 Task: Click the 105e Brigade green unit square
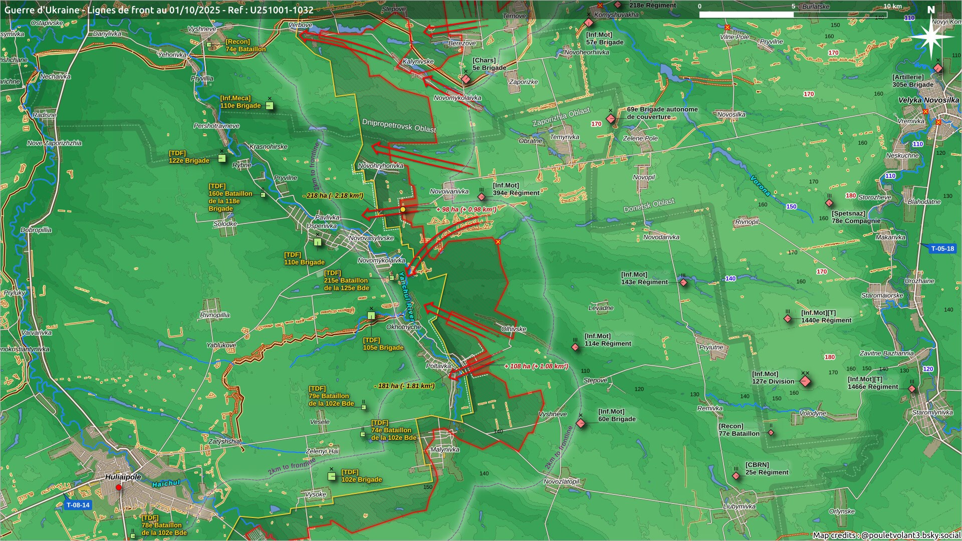[371, 316]
